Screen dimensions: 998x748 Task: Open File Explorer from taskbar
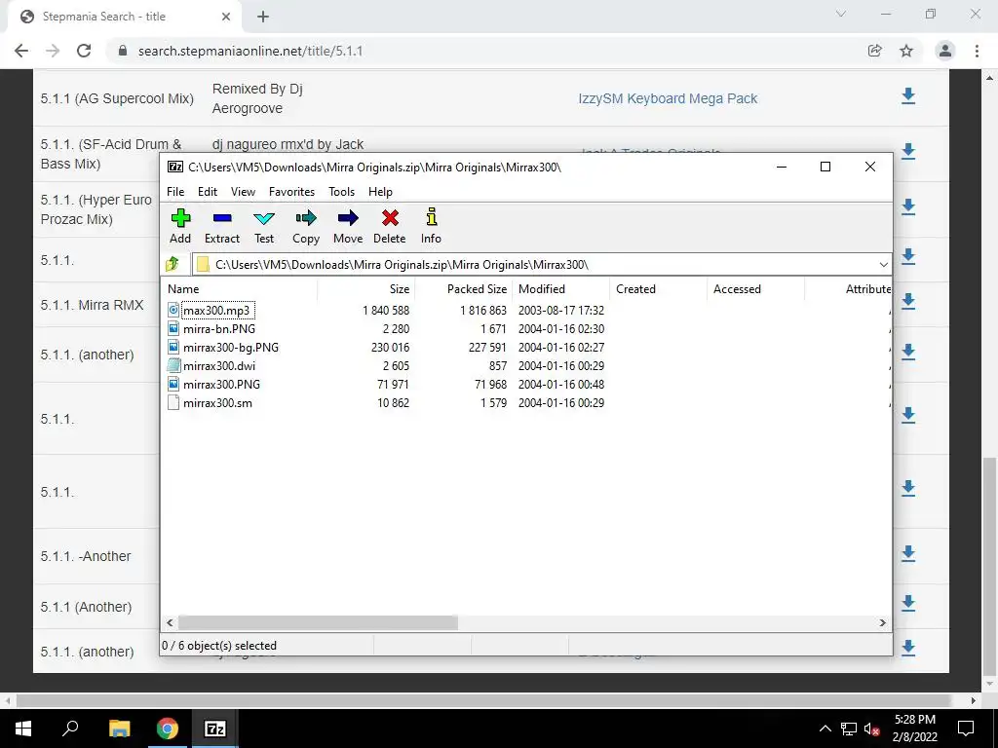point(119,729)
